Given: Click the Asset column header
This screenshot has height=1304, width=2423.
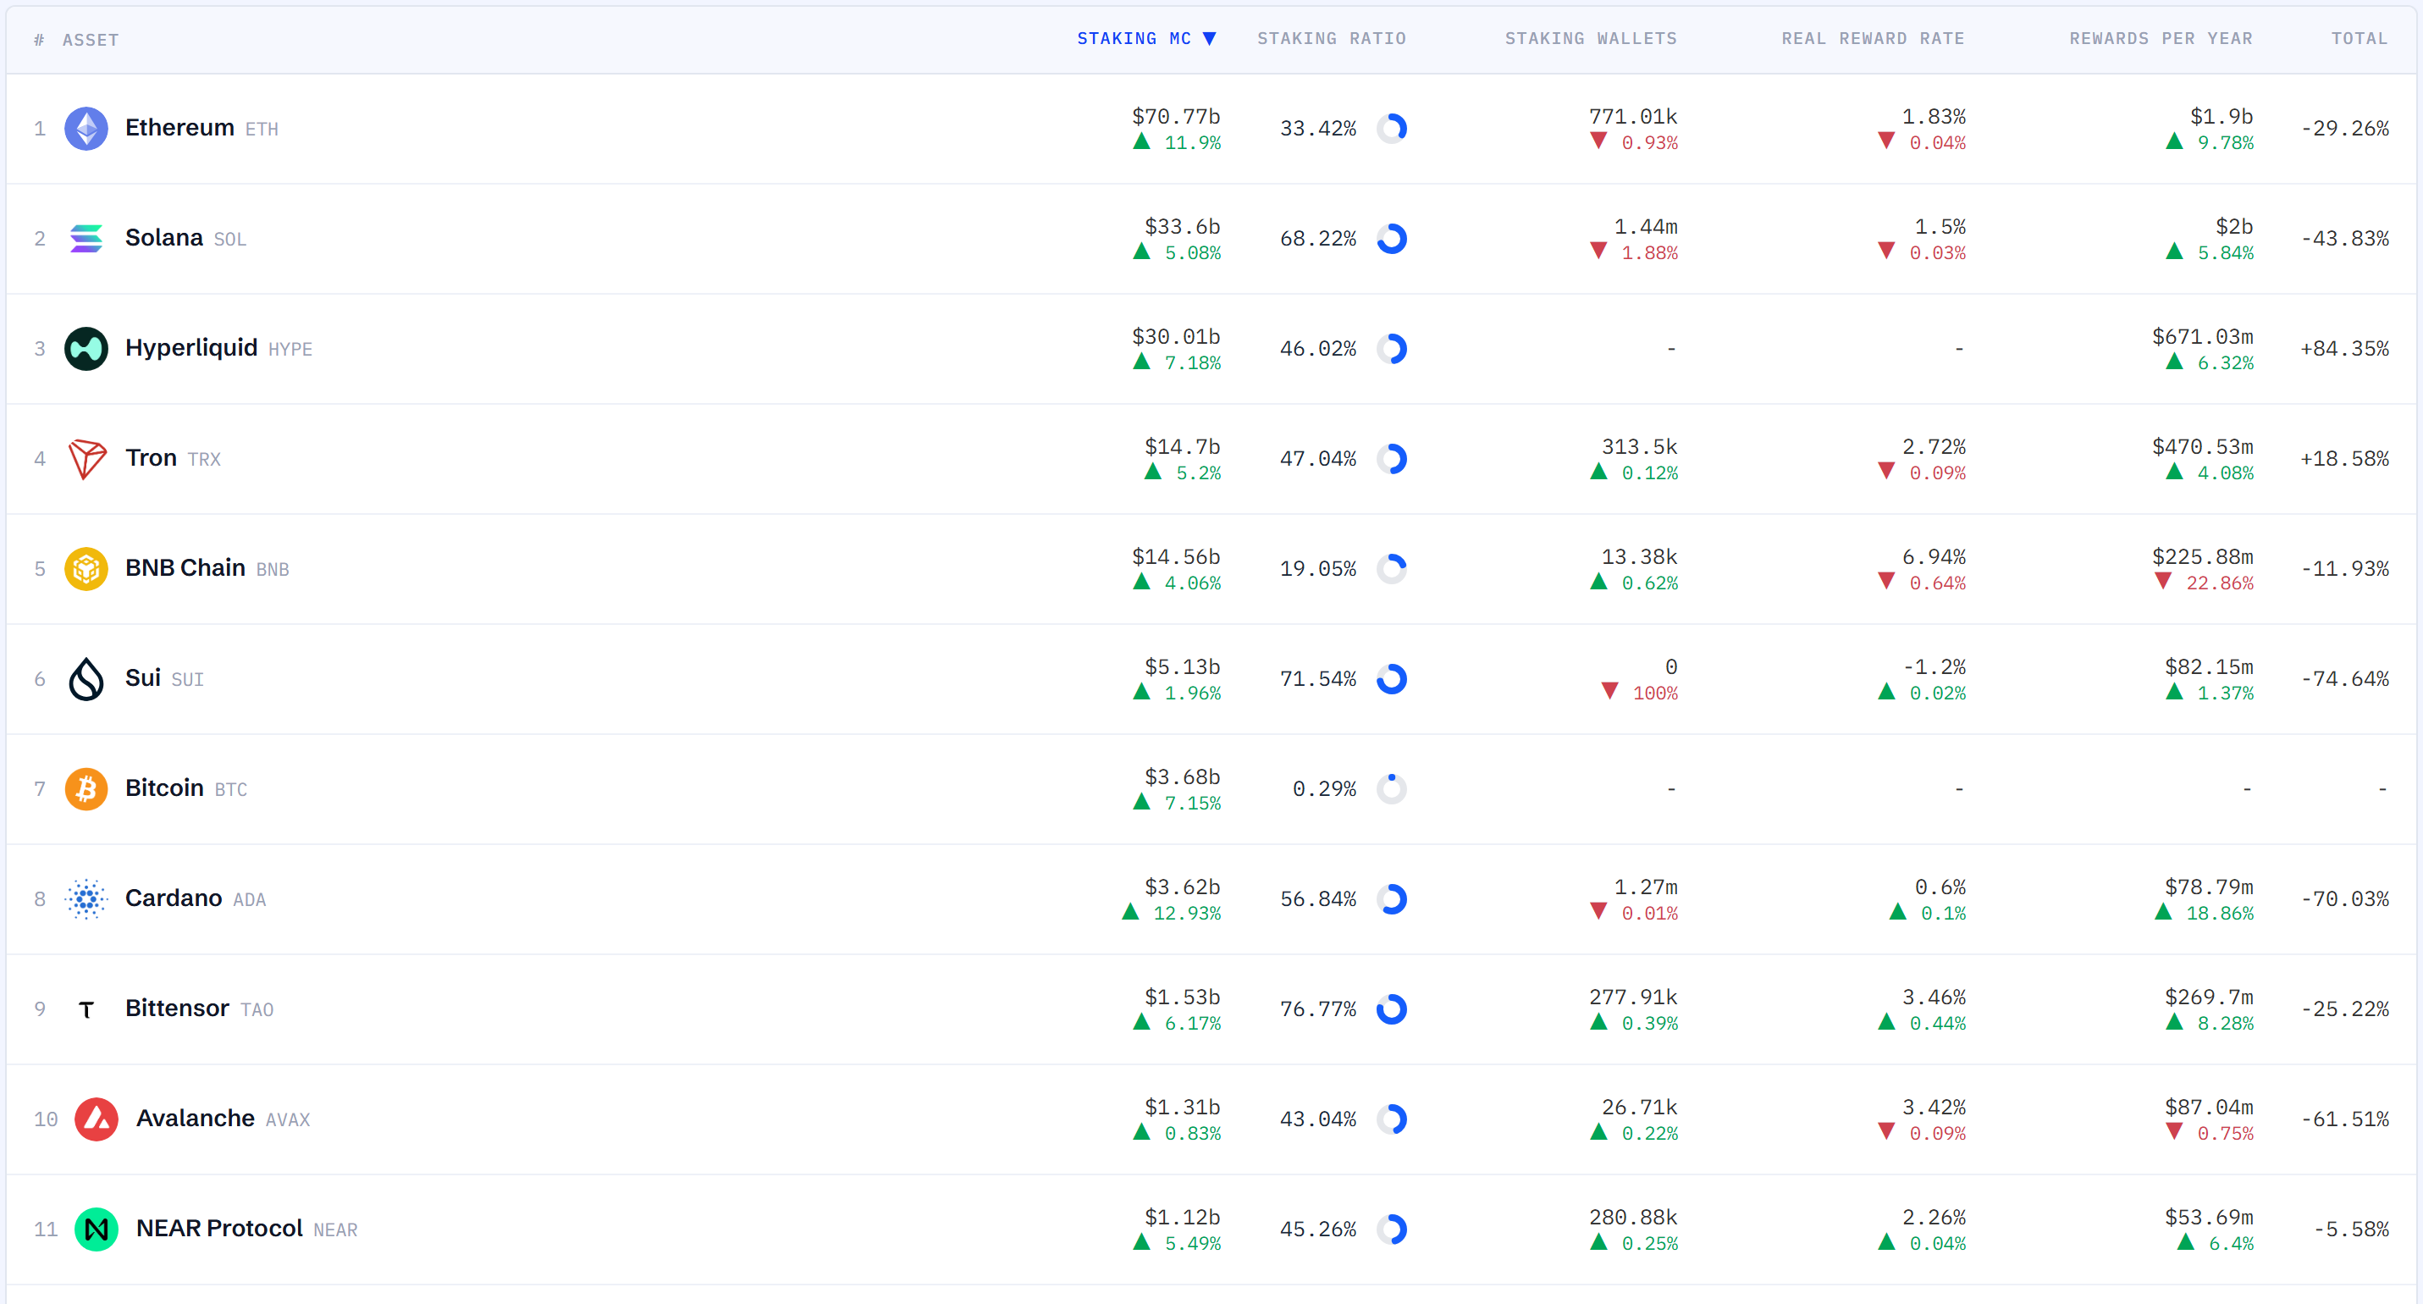Looking at the screenshot, I should [91, 40].
